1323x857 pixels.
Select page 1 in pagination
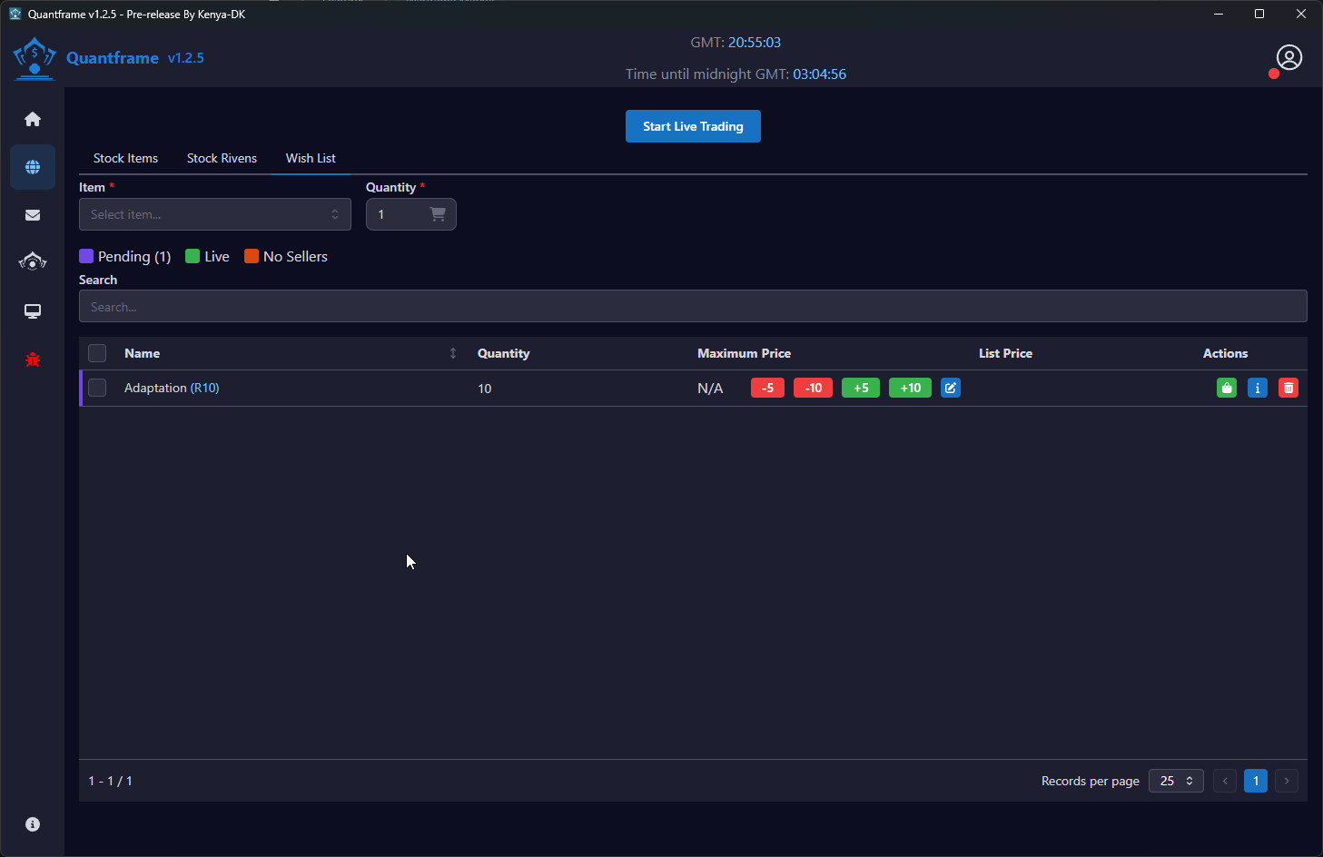pyautogui.click(x=1256, y=781)
